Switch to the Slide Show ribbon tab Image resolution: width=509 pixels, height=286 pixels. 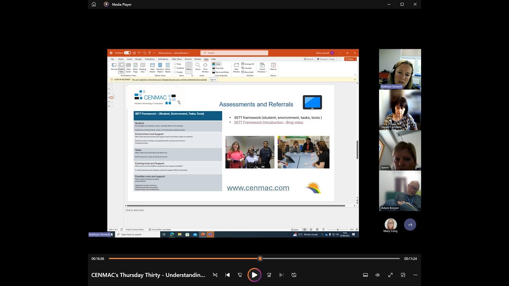tap(177, 59)
